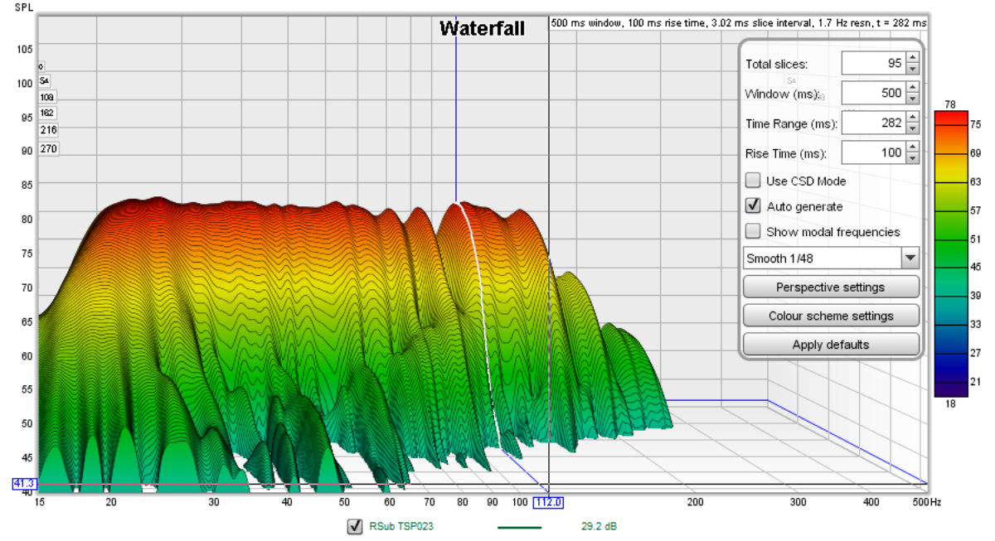995x541 pixels.
Task: Enable Use CSD Mode checkbox
Action: pos(753,181)
